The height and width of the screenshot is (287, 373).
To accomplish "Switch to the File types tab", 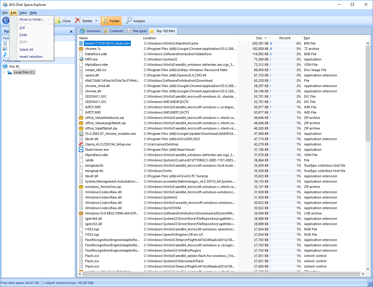I will (137, 31).
